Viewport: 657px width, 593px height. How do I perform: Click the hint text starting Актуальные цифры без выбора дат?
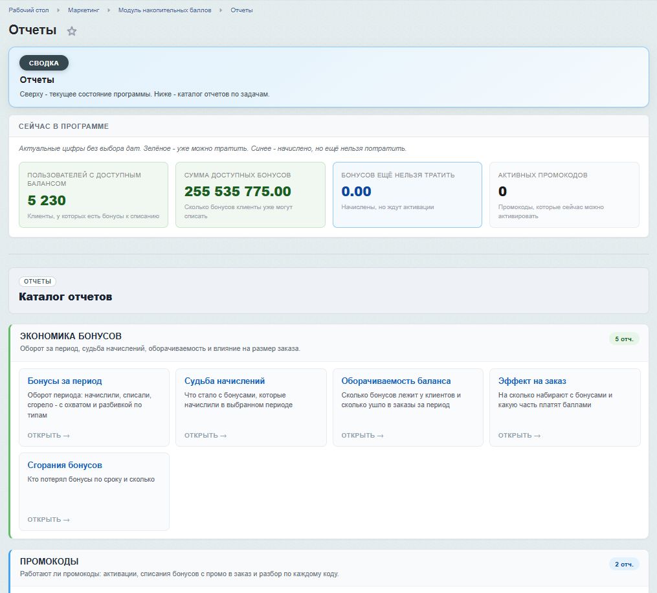point(212,148)
